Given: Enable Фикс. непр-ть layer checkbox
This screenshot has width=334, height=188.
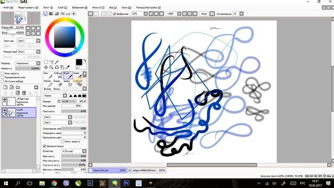Looking at the screenshot, I should click(3, 73).
